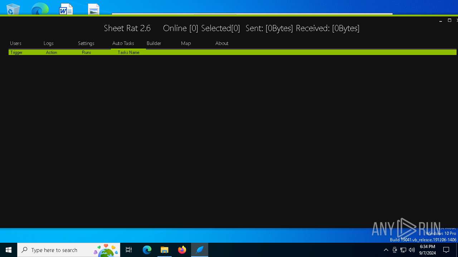Open the network status tray icon
The image size is (458, 257).
403,250
